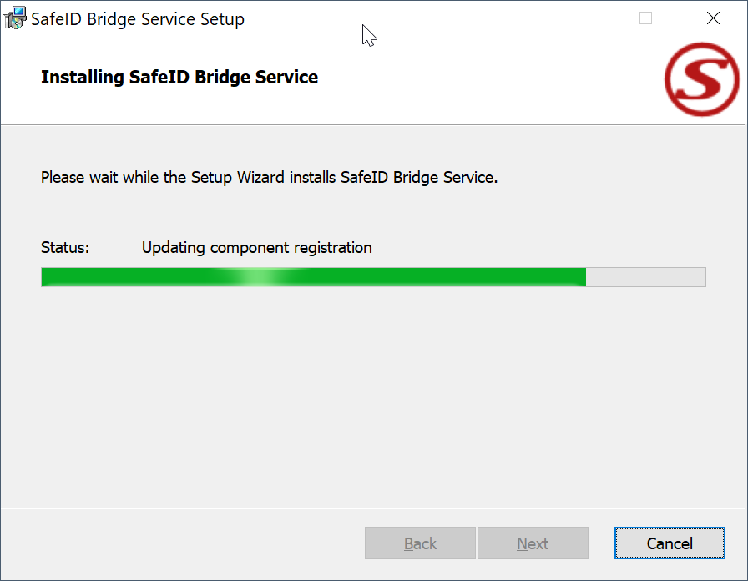Image resolution: width=748 pixels, height=581 pixels.
Task: Cancel the SafeID Bridge Service installation
Action: click(x=670, y=543)
